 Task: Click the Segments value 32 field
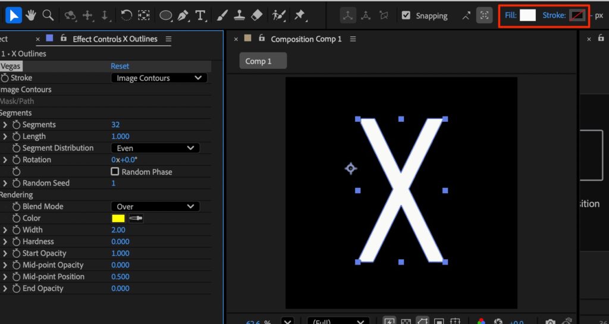[x=115, y=125]
